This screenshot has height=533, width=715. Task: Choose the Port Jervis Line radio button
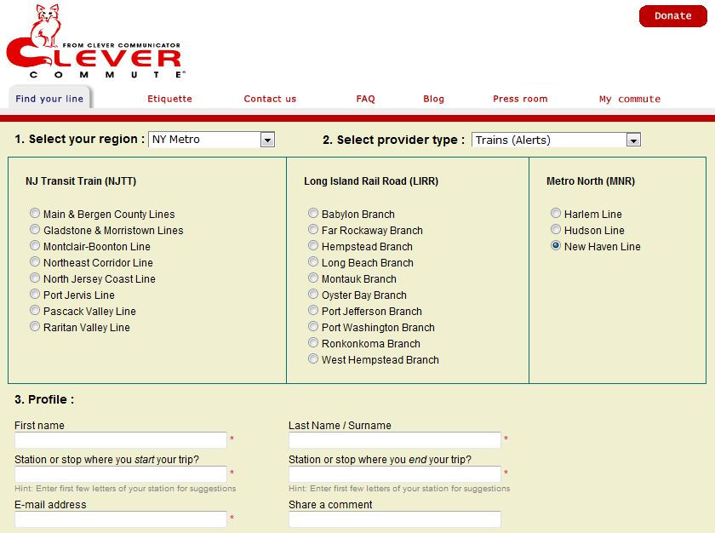click(35, 294)
